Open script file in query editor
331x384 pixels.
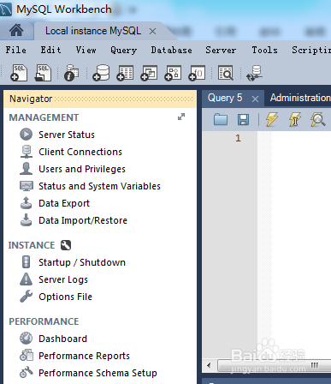tap(221, 119)
